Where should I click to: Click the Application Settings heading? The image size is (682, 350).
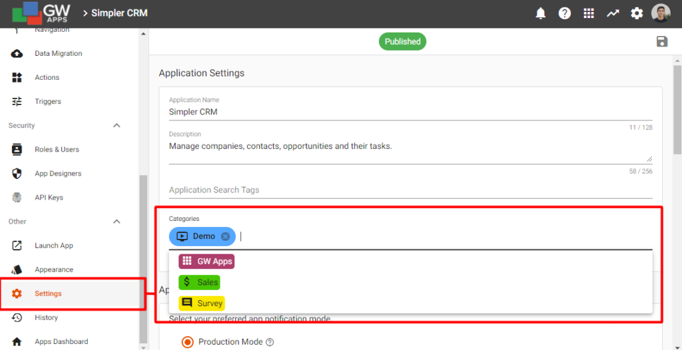click(x=201, y=73)
